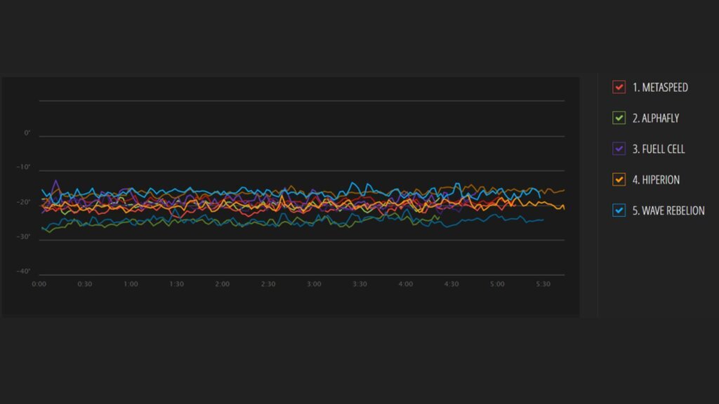Click the 0° label on the vertical axis

27,133
